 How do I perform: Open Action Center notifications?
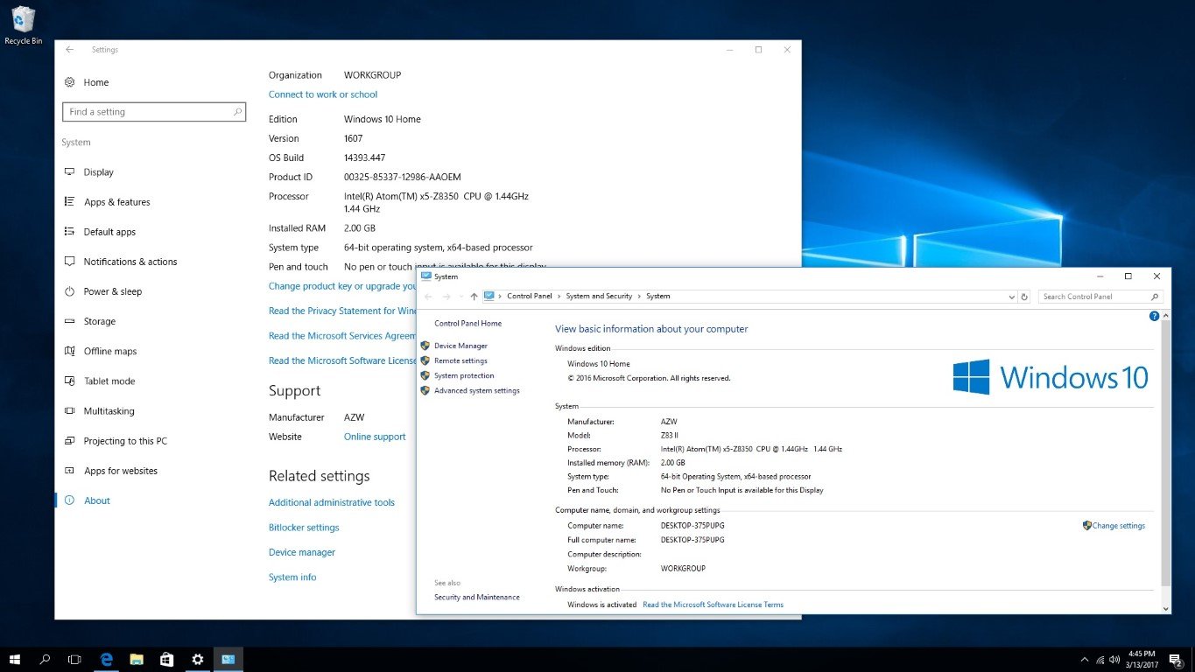tap(1176, 660)
